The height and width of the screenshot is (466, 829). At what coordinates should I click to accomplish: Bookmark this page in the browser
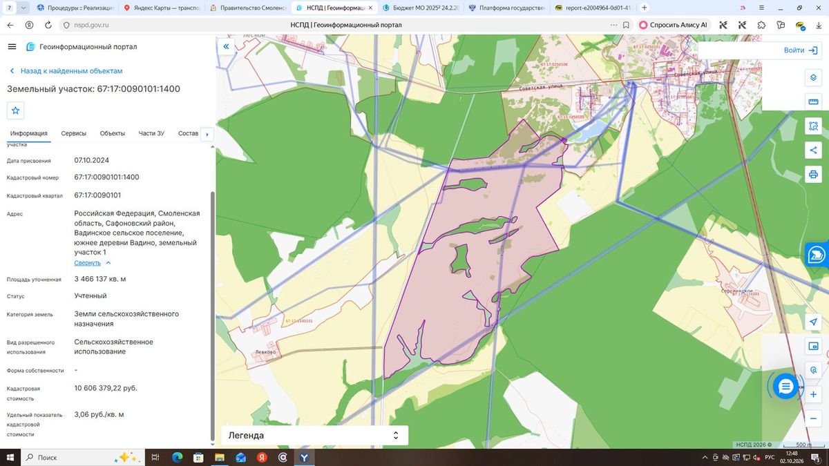[626, 25]
